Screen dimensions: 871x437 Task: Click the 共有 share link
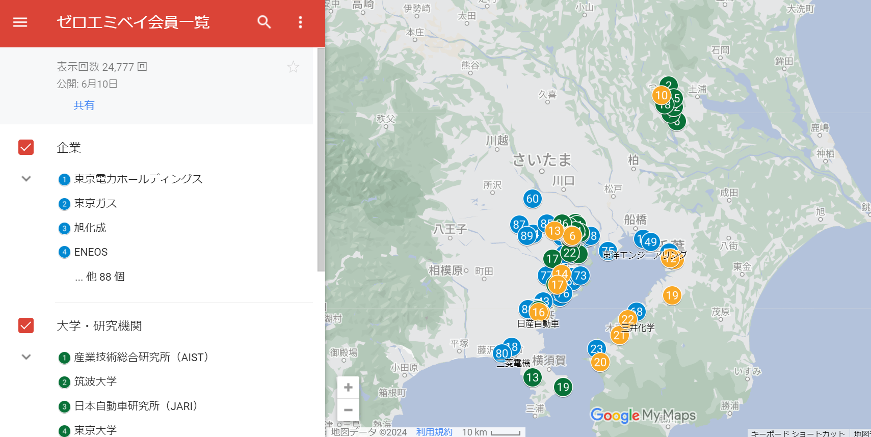pos(84,105)
